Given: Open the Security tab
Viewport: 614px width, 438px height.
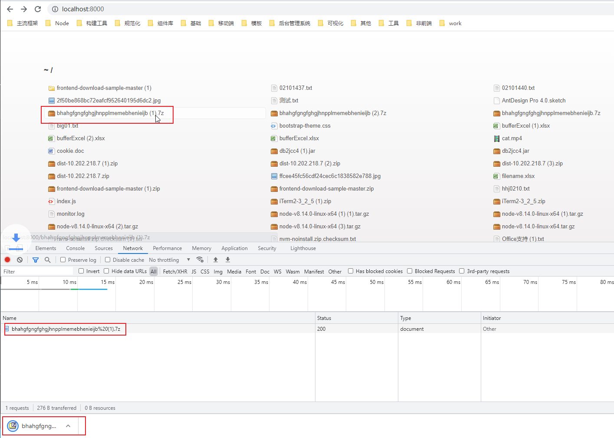Looking at the screenshot, I should [x=267, y=248].
